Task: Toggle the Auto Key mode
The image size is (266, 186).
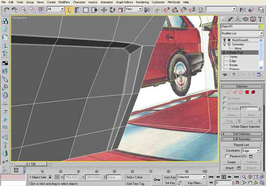Action: (x=170, y=177)
